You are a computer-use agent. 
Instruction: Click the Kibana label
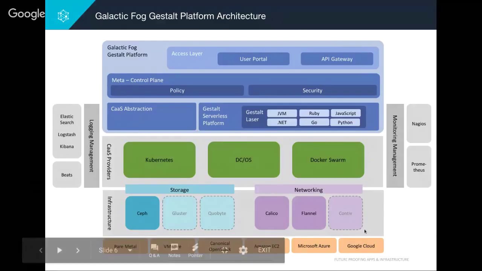[67, 146]
